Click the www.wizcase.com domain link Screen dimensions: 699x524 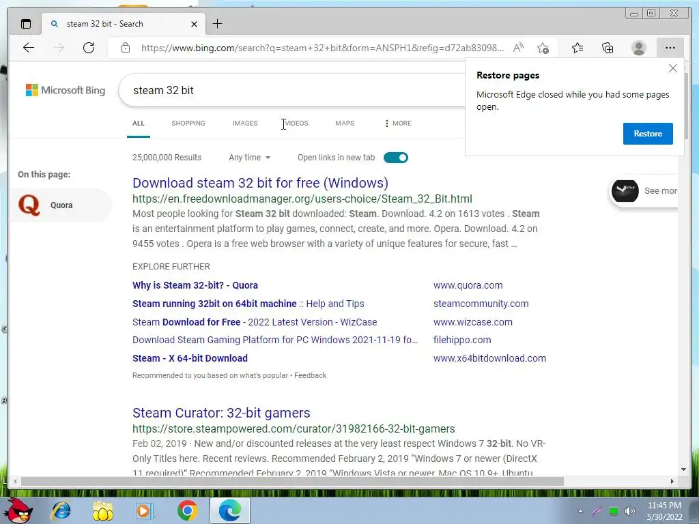coord(473,322)
